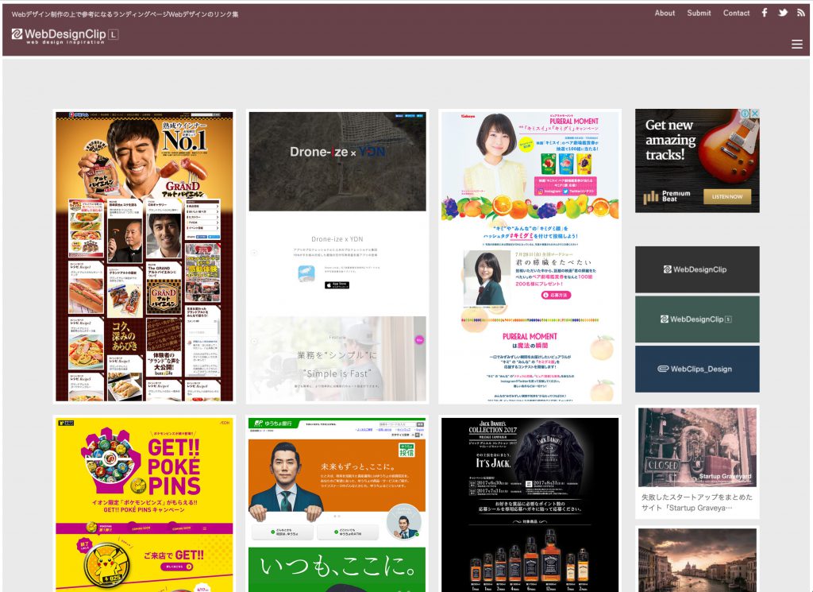
Task: Open the Startup Graveyard article link
Action: pyautogui.click(x=697, y=502)
